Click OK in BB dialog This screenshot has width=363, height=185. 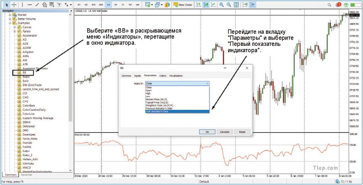pos(207,132)
